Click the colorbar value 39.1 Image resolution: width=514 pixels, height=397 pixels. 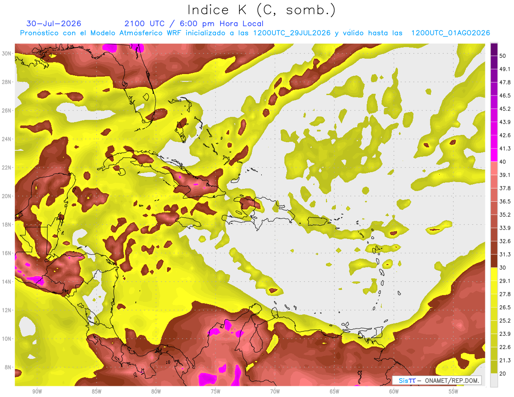pos(505,175)
